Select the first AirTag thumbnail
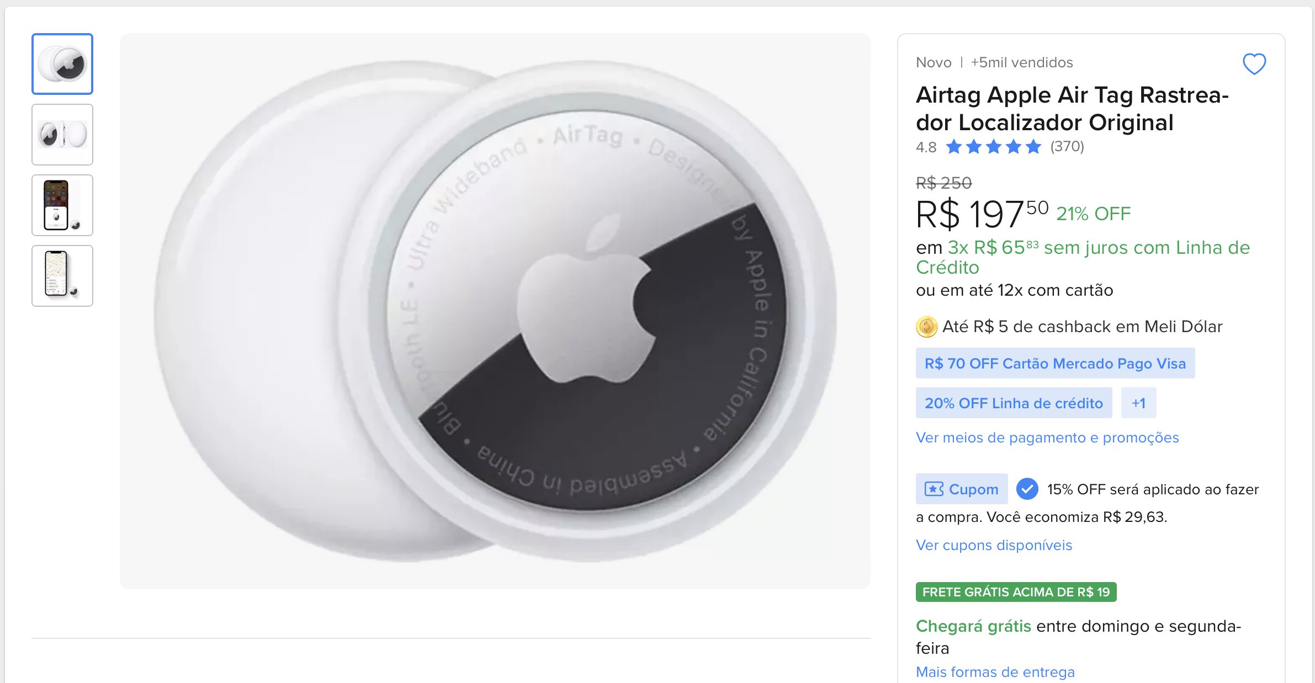 [62, 64]
